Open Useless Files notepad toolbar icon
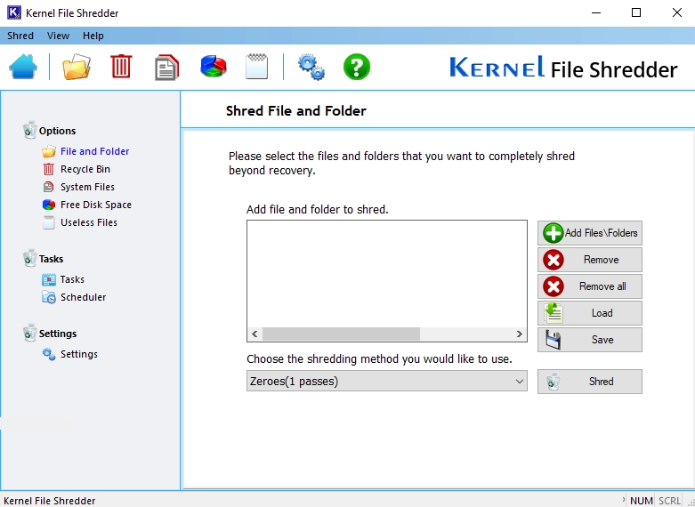The image size is (695, 507). [x=256, y=67]
